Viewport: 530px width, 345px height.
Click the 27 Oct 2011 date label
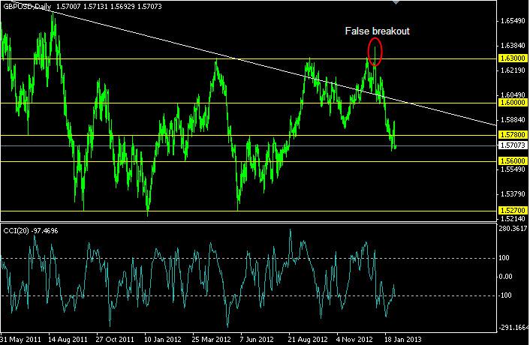[x=115, y=339]
